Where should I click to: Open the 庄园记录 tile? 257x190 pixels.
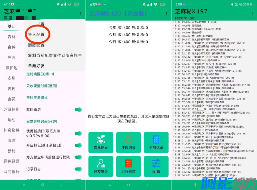pos(128,143)
